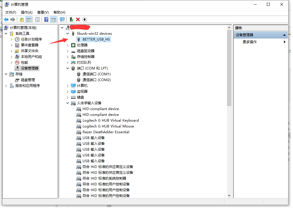Toggle the show/hide console tree button
Image resolution: width=293 pixels, height=219 pixels.
tap(29, 19)
